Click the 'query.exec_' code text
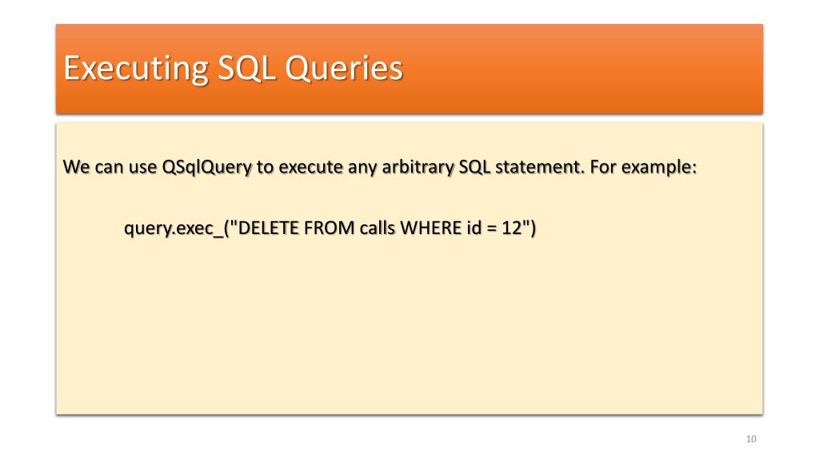Viewport: 819px width, 460px height. click(x=174, y=228)
